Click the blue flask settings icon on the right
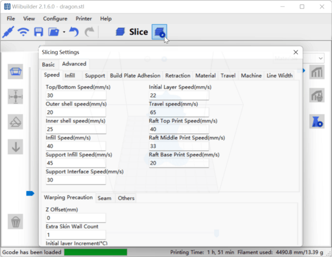The width and height of the screenshot is (332, 257). (x=316, y=121)
